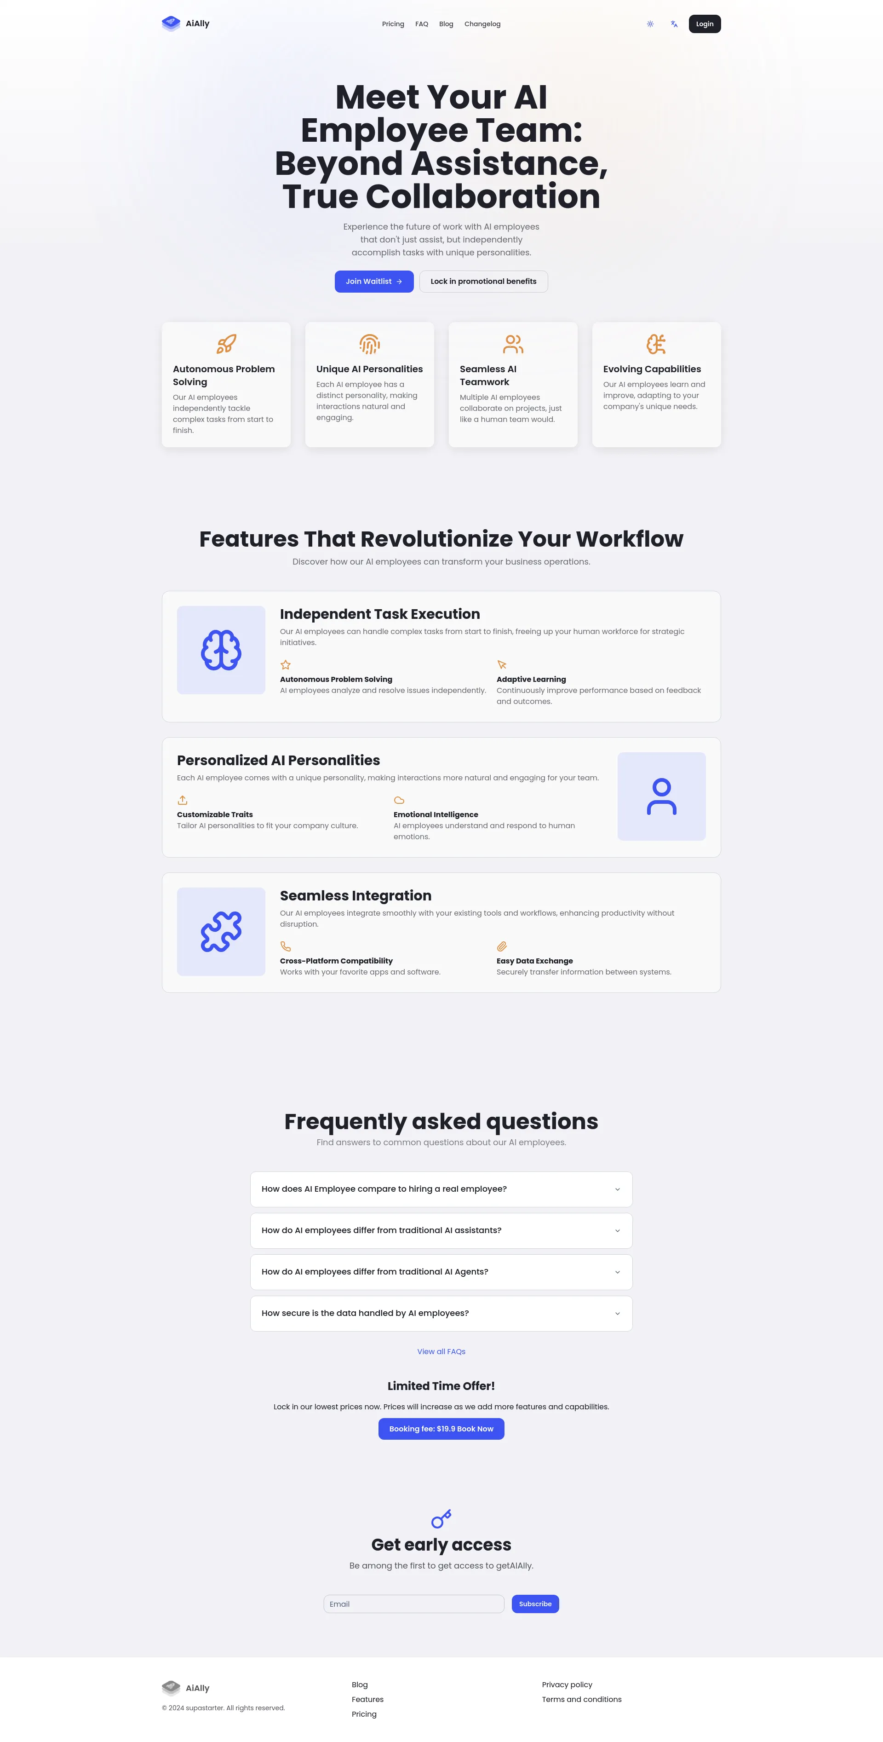Click the View all FAQs link

click(441, 1351)
